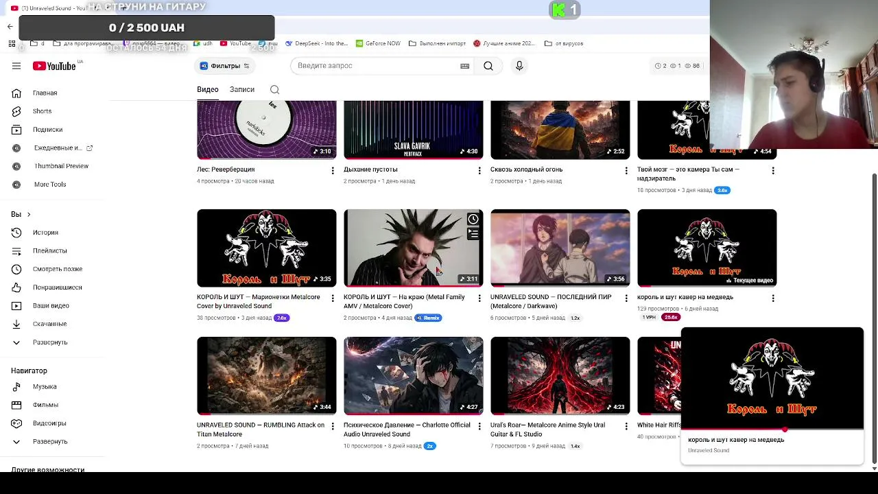Click Watch later clock icon on На краю thumbnail
Viewport: 878px width, 494px height.
click(x=473, y=220)
